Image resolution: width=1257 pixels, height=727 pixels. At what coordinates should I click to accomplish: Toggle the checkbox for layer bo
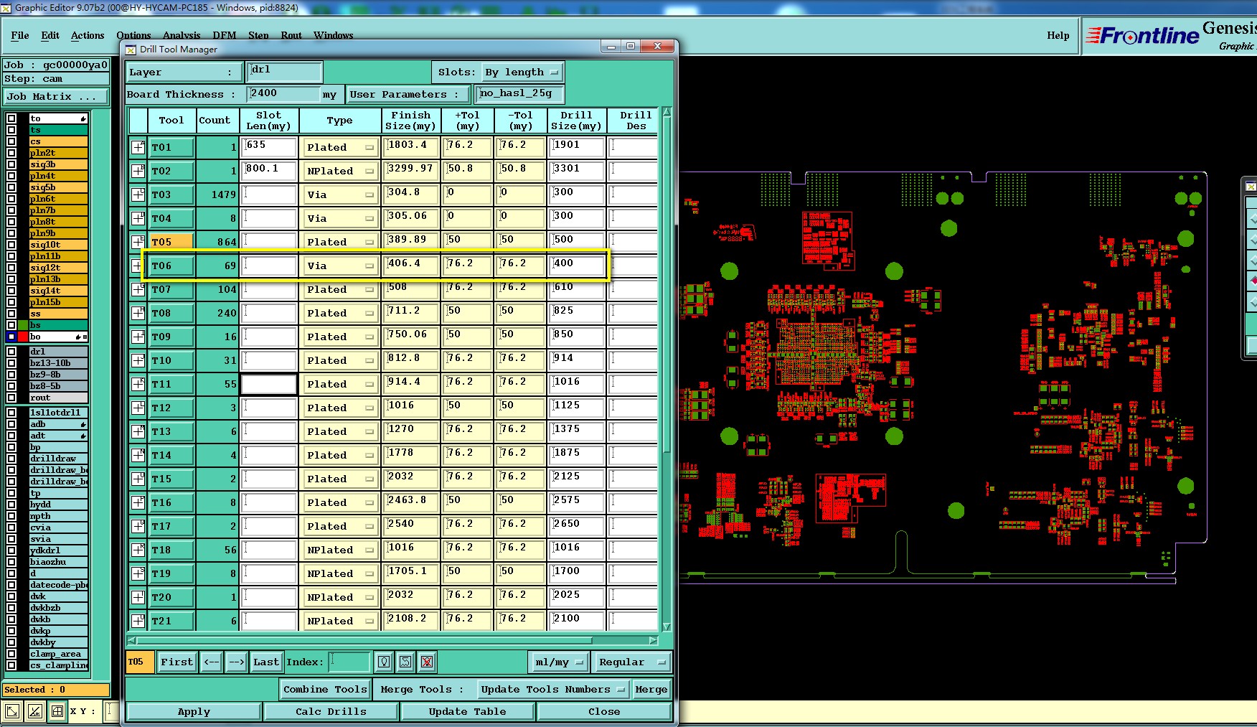coord(11,337)
